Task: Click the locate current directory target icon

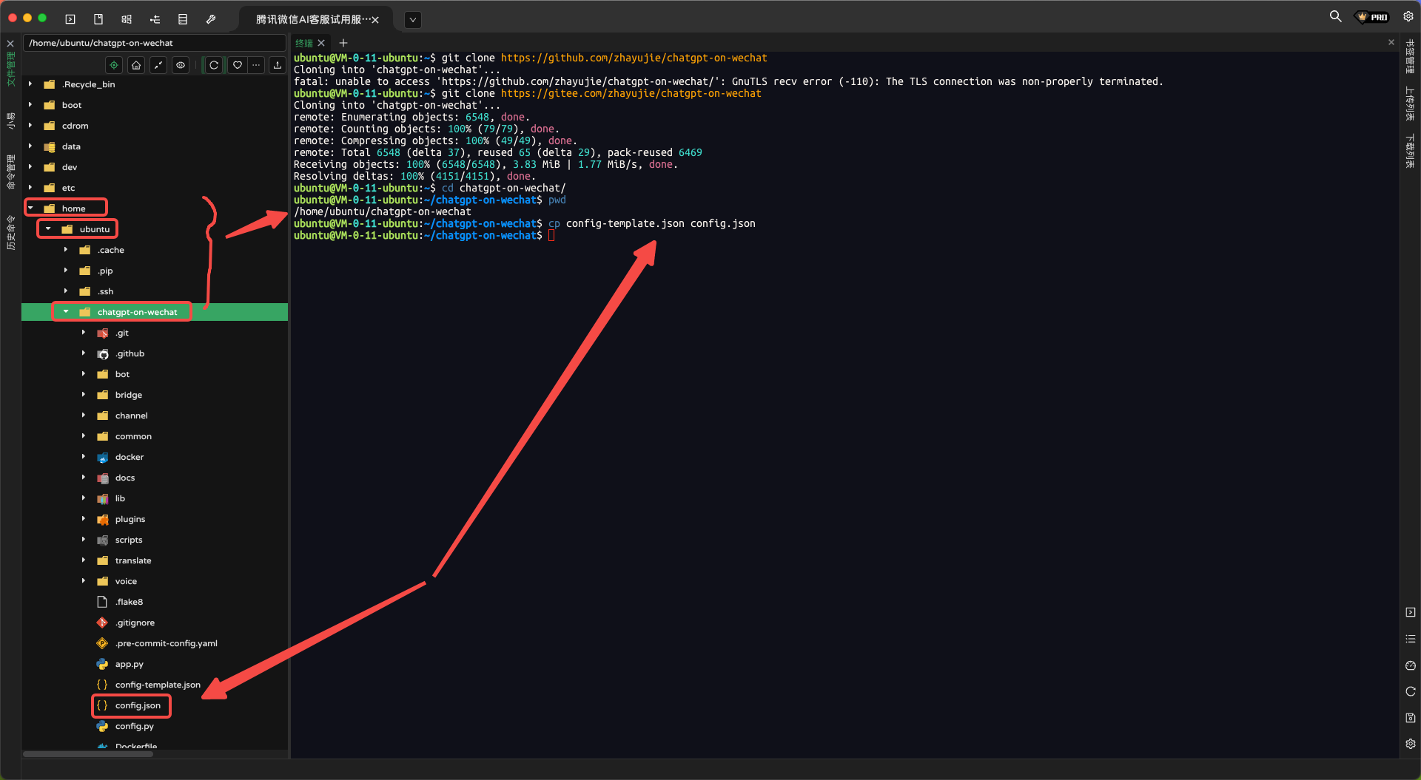Action: [x=114, y=65]
